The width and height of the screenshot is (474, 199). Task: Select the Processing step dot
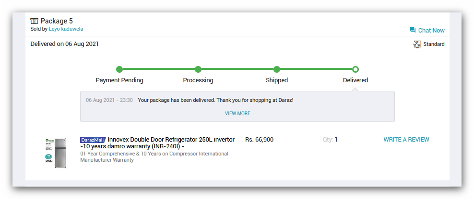point(198,70)
